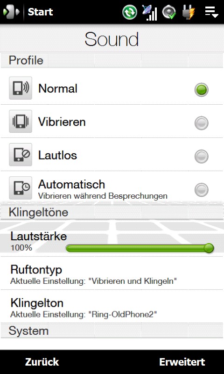Image resolution: width=224 pixels, height=374 pixels.
Task: Tap the Zurück softkey
Action: (42, 362)
